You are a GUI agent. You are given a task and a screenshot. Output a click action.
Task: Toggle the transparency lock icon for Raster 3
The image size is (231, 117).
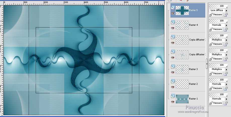tap(226, 74)
